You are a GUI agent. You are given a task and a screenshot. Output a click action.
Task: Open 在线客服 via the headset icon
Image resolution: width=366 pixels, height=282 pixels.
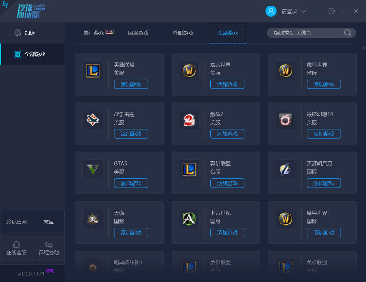tap(16, 245)
